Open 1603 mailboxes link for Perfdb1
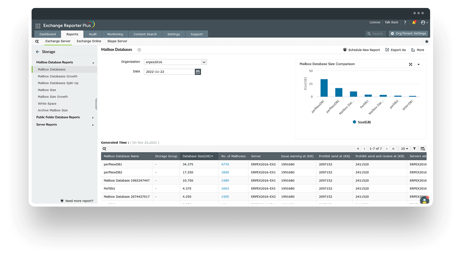 [x=225, y=189]
